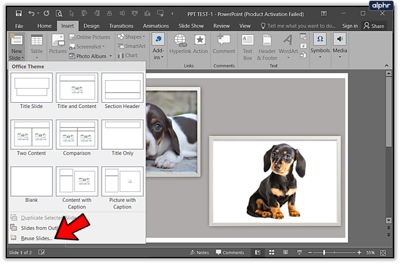Expand the Symbols dropdown
This screenshot has height=264, width=400.
tap(320, 56)
